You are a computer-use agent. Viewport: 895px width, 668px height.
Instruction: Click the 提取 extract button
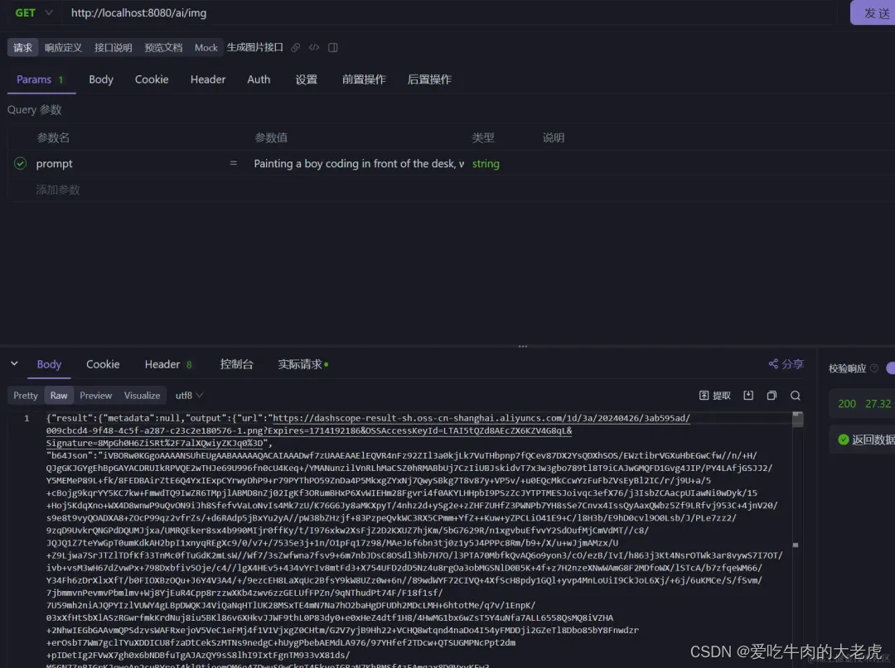click(714, 396)
